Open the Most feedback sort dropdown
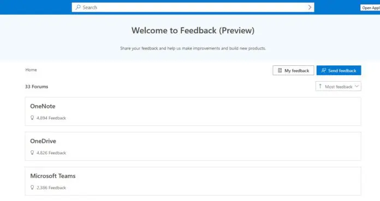380x201 pixels. [339, 87]
